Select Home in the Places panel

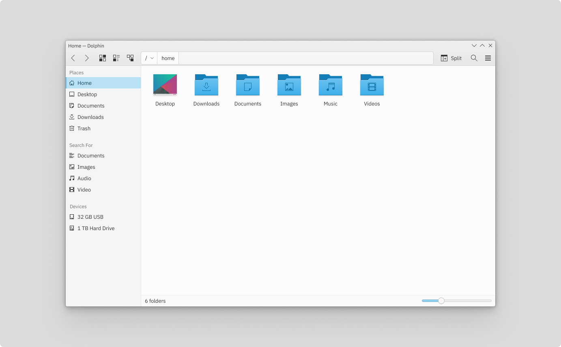point(84,83)
